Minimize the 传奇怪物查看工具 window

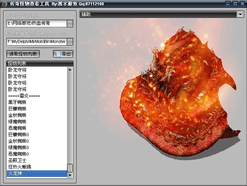tap(228, 4)
